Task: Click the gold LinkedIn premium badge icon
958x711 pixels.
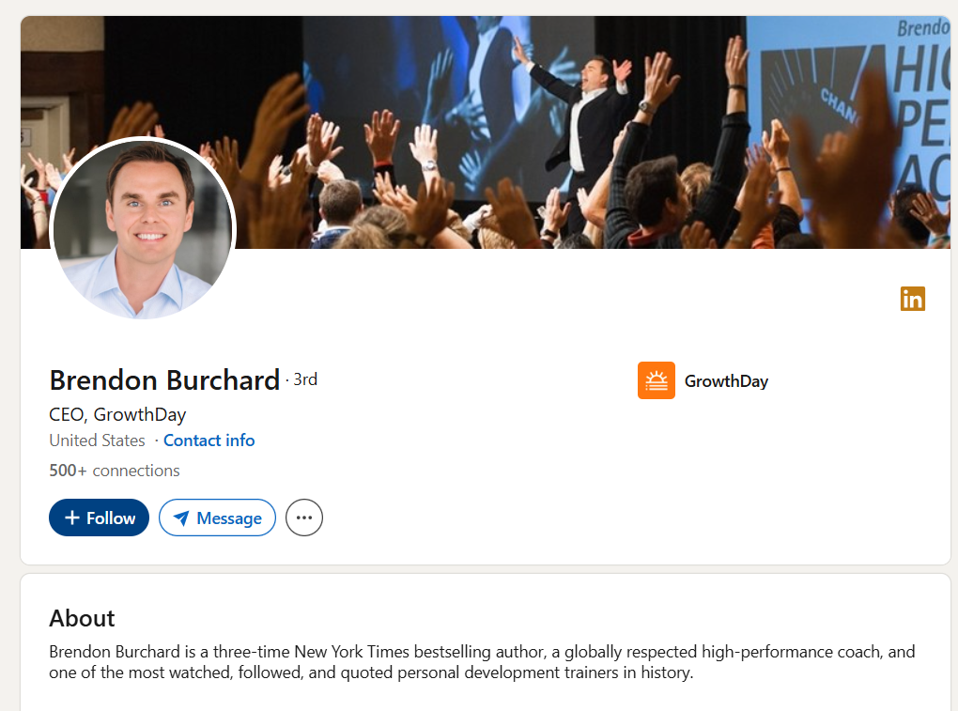Action: [x=912, y=299]
